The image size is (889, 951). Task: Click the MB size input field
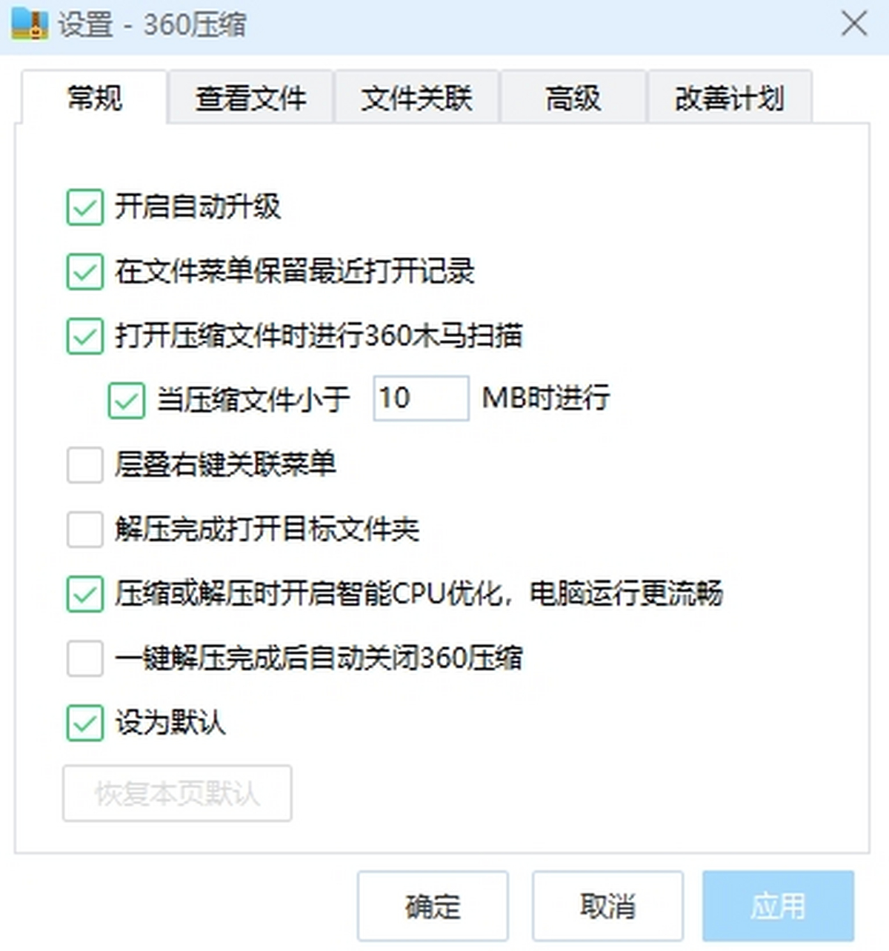tap(420, 398)
